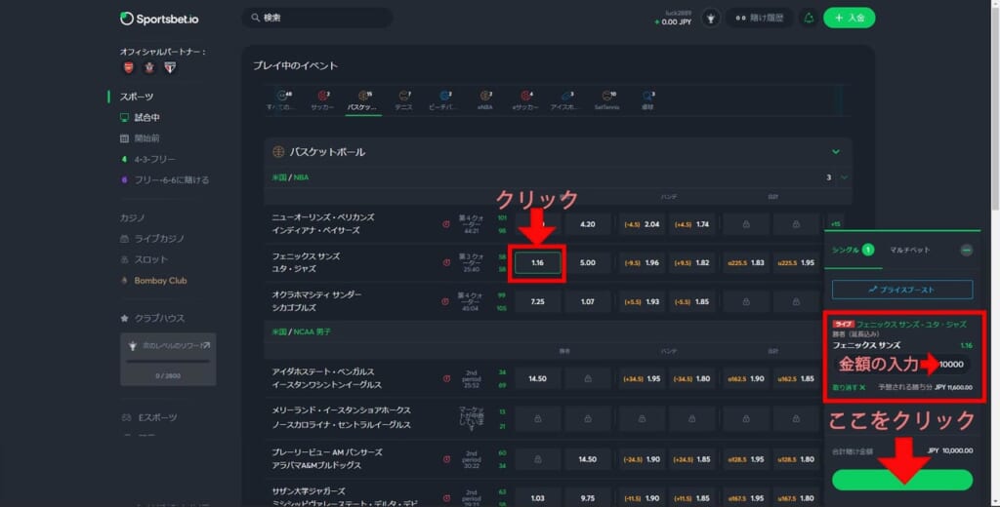1000x507 pixels.
Task: Click the Sportsbet.io logo
Action: point(159,19)
